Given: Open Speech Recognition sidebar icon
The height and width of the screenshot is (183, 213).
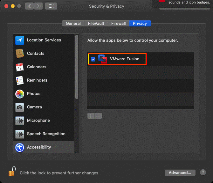Looking at the screenshot, I should [x=20, y=134].
